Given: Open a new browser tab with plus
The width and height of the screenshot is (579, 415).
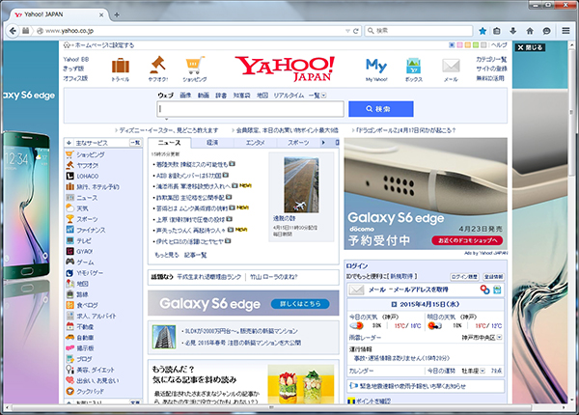Looking at the screenshot, I should (117, 14).
